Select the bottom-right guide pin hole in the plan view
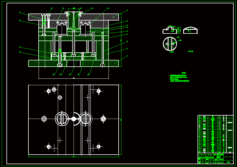This screenshot has width=237, height=167. point(99,146)
